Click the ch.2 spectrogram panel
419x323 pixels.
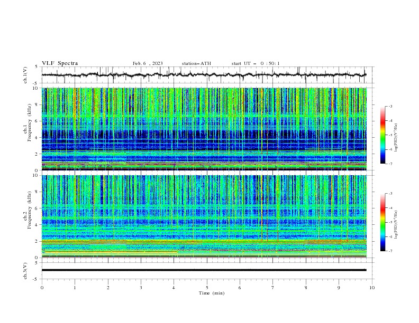click(x=204, y=216)
